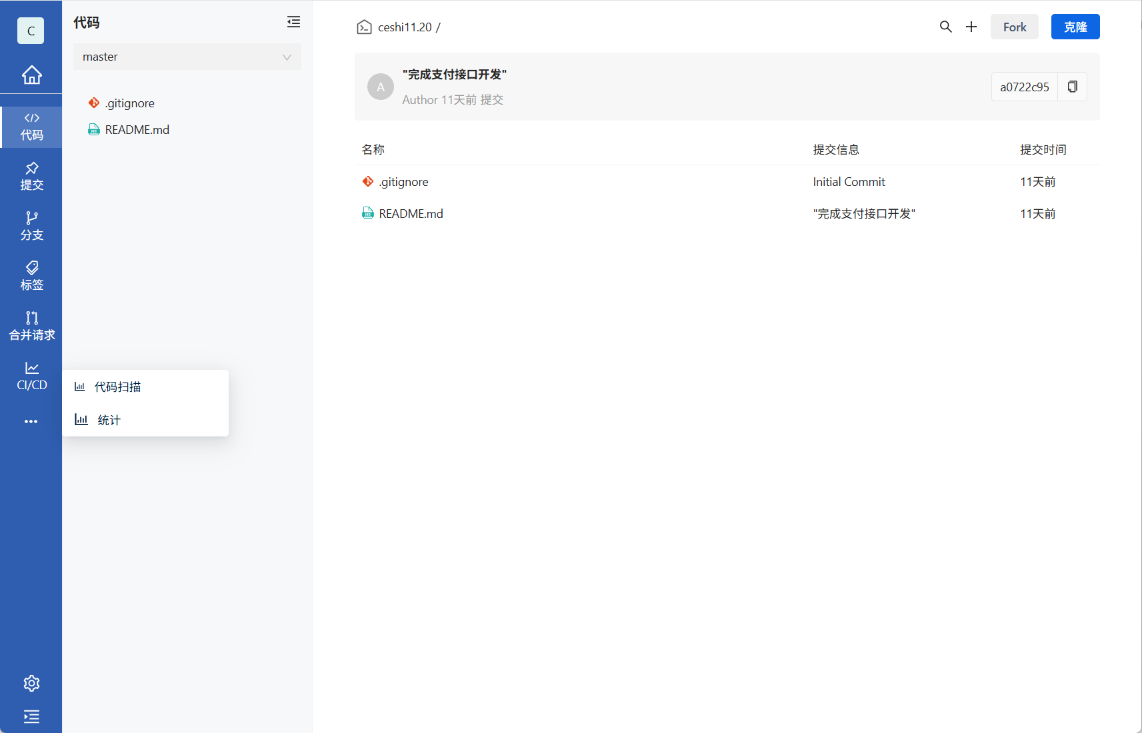Image resolution: width=1142 pixels, height=733 pixels.
Task: Open README.md from file tree
Action: [x=137, y=129]
